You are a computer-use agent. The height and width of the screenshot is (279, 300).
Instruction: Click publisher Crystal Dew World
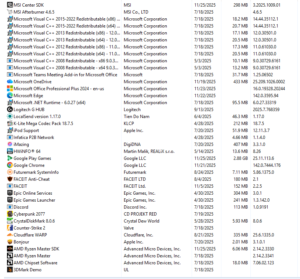point(142,221)
